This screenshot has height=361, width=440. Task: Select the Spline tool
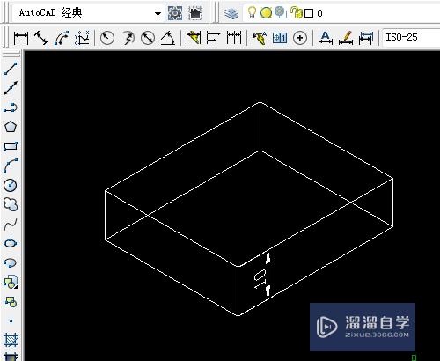pyautogui.click(x=11, y=225)
